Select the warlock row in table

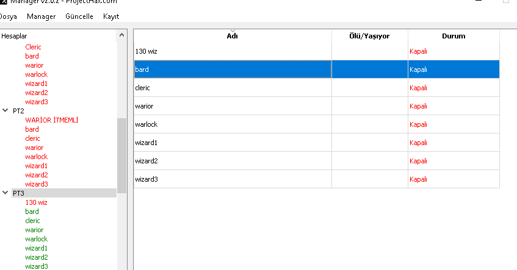click(232, 124)
